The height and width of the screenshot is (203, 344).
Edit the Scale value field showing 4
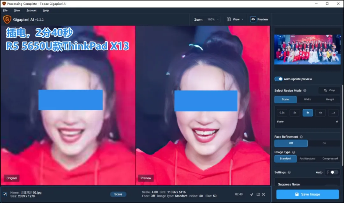click(x=337, y=122)
